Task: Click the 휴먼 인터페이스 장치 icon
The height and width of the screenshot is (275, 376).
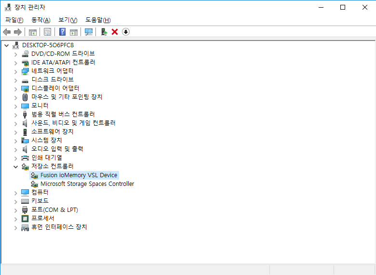Action: point(25,227)
